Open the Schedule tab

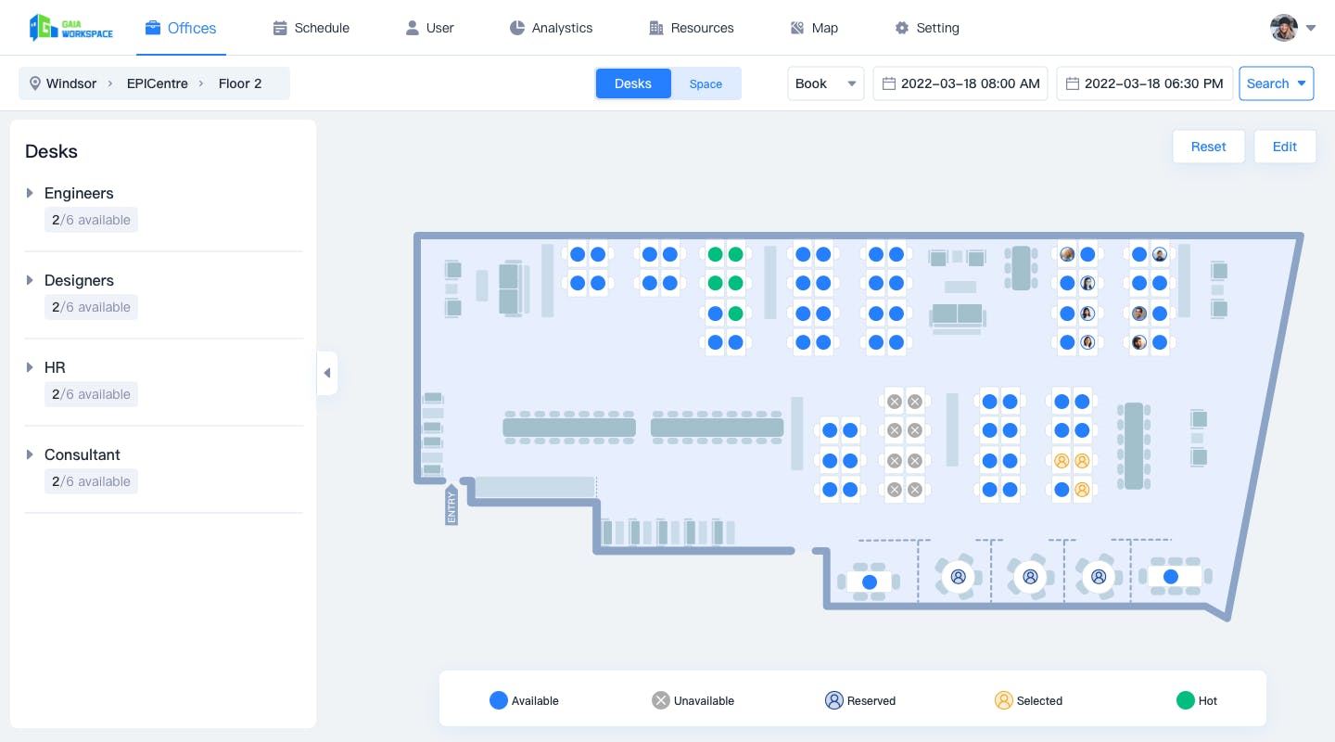point(311,28)
